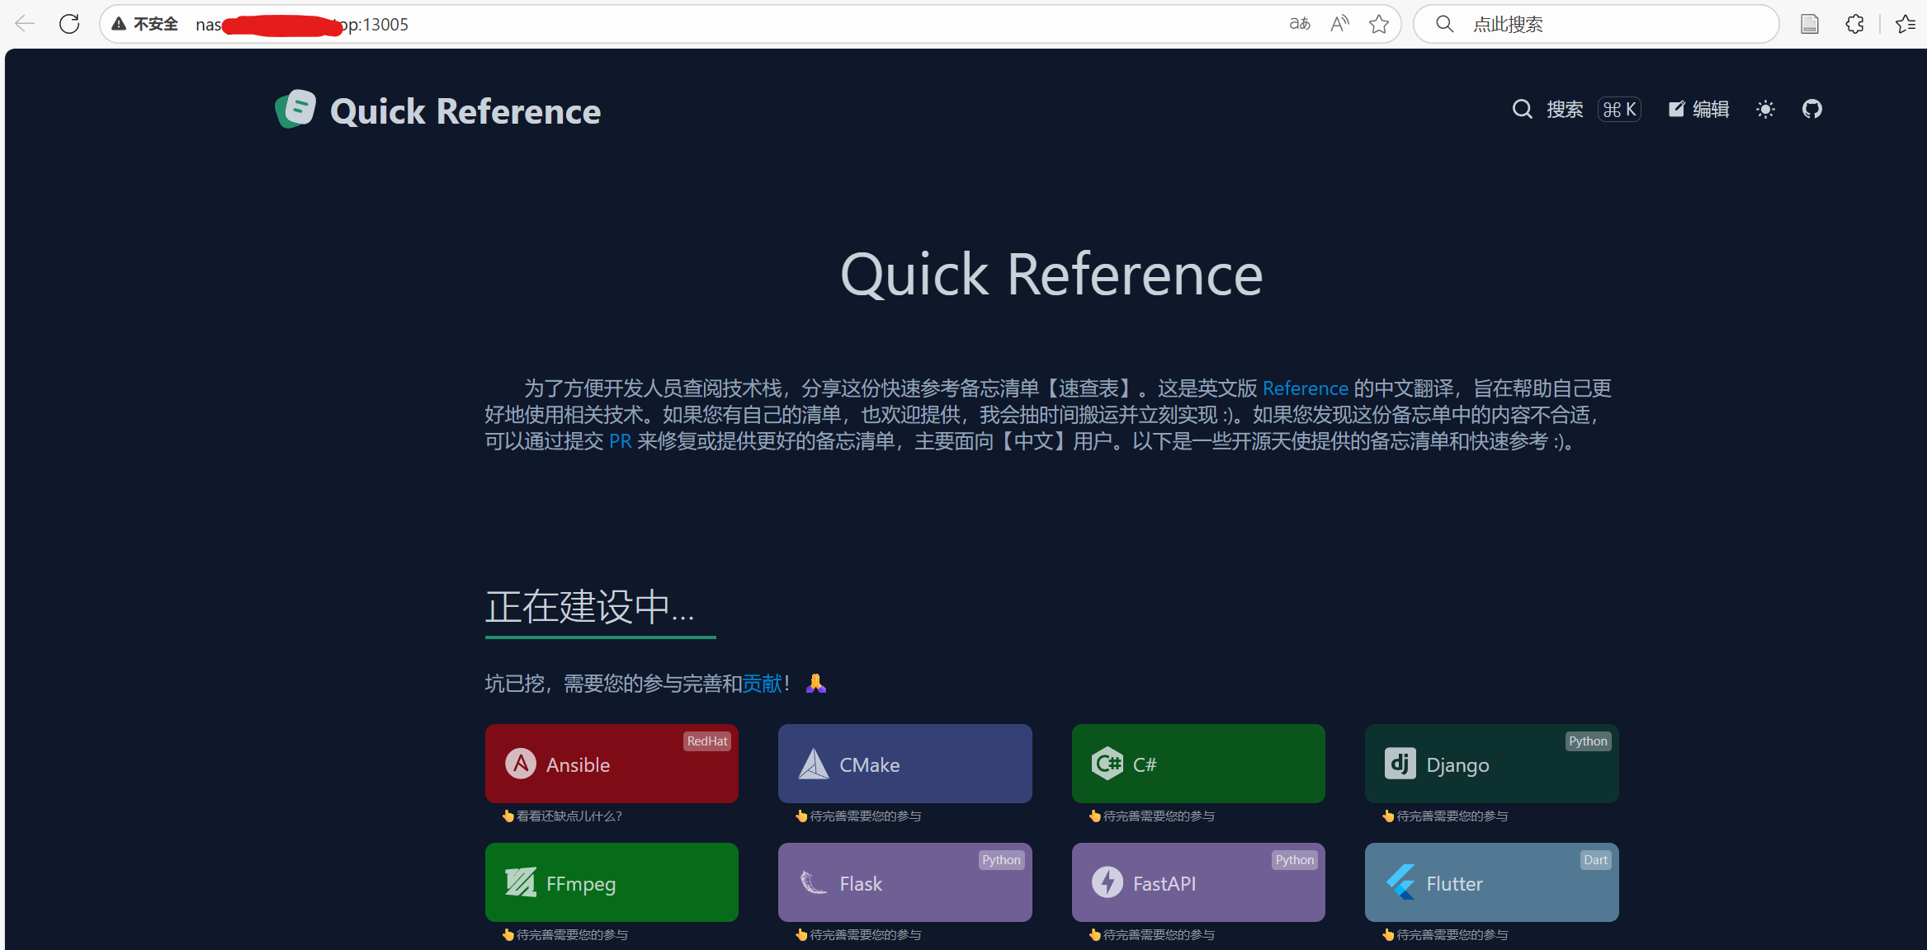
Task: Click magnifier icon in browser search box
Action: pyautogui.click(x=1444, y=24)
